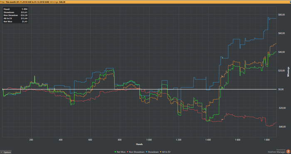The width and height of the screenshot is (291, 154).
Task: Toggle the Showdown legend label
Action: pyautogui.click(x=153, y=152)
